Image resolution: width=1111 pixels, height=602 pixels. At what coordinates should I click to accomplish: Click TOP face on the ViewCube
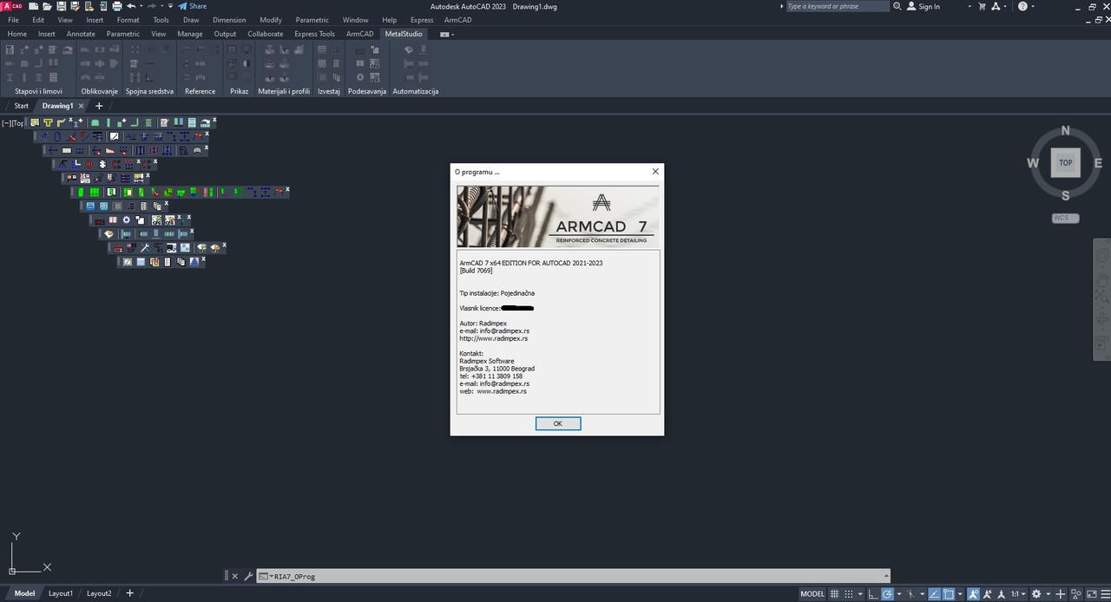click(x=1065, y=162)
